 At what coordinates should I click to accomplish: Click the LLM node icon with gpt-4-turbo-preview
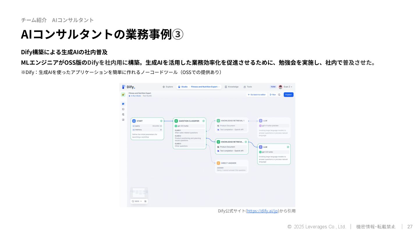[260, 120]
